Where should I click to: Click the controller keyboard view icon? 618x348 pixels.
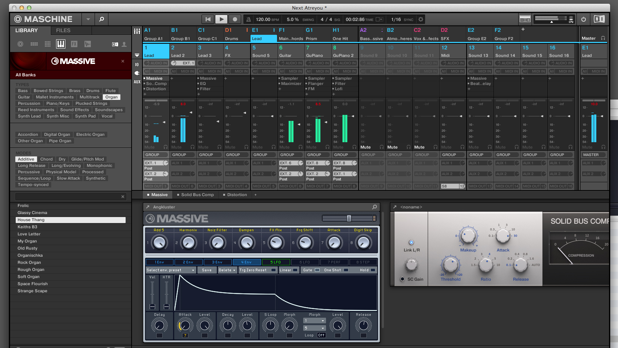(x=525, y=19)
